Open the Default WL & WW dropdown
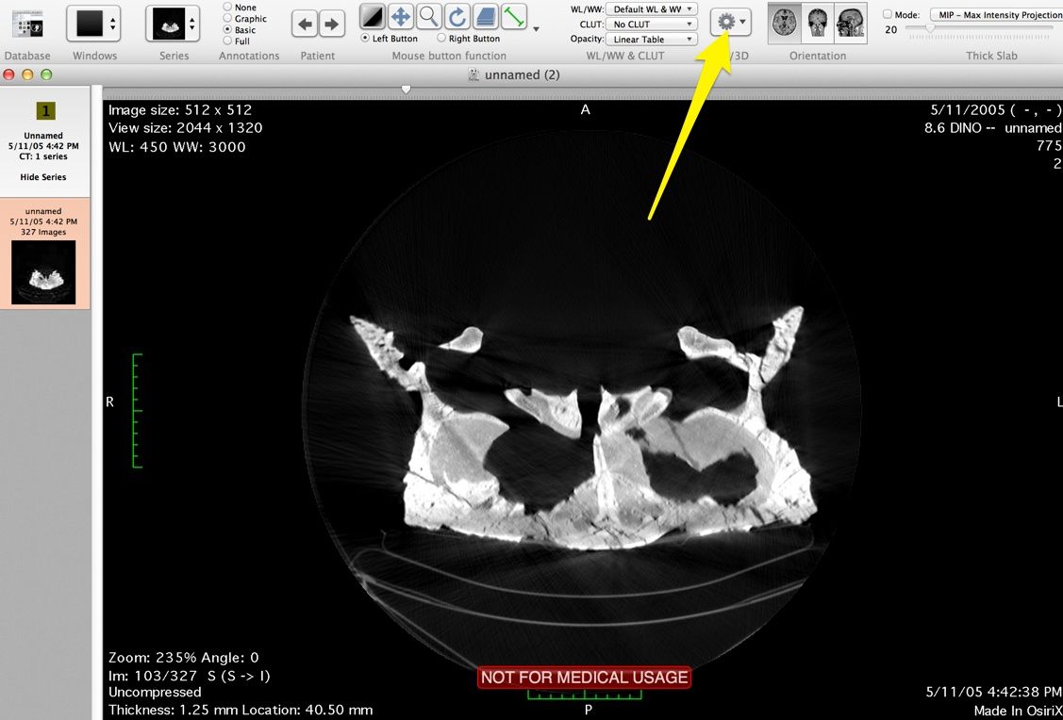Screen dimensions: 1063x720 point(651,8)
